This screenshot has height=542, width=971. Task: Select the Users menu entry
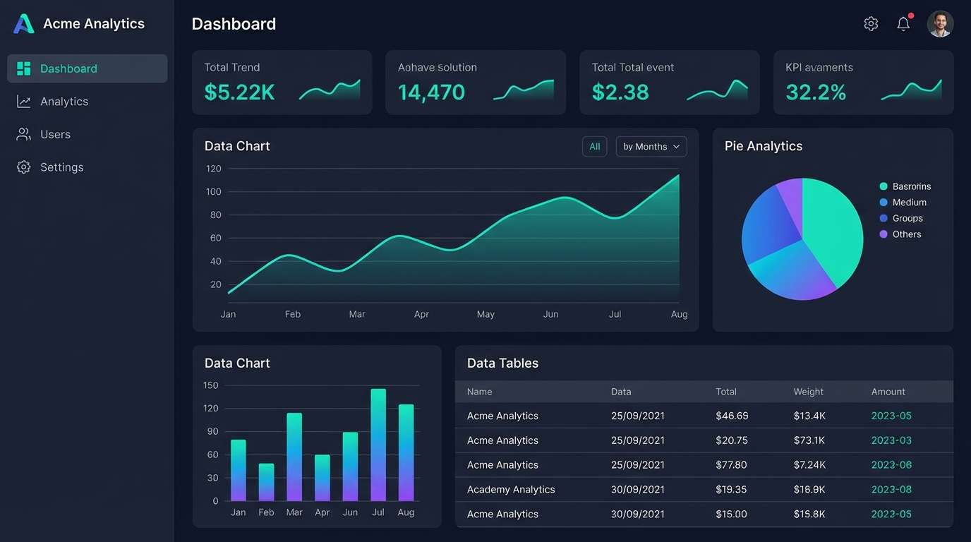pos(55,134)
